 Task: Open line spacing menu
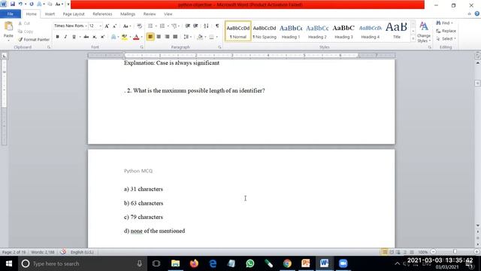(x=187, y=37)
